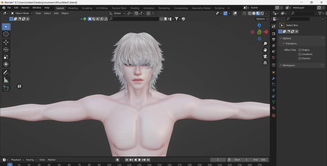Open the Texture checkerboard properties tab
This screenshot has width=327, height=166.
pyautogui.click(x=274, y=115)
